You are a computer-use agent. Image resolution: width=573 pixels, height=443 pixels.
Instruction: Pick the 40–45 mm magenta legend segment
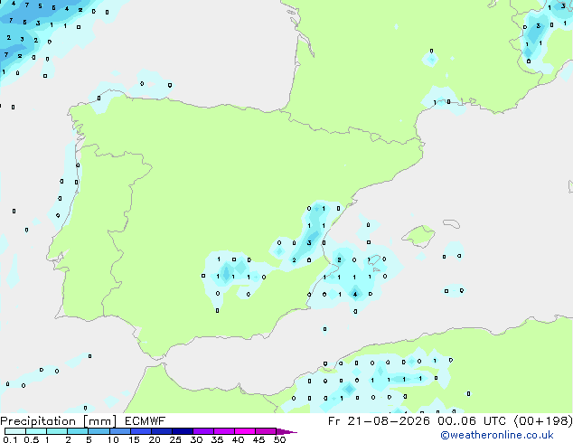tap(245, 431)
